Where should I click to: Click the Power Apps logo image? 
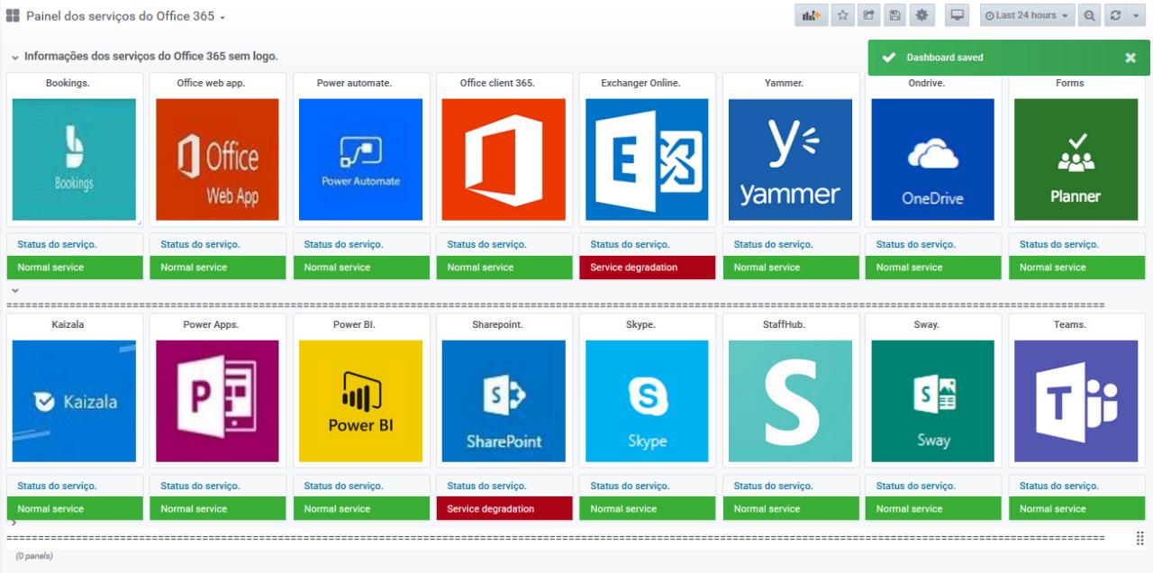tap(217, 401)
